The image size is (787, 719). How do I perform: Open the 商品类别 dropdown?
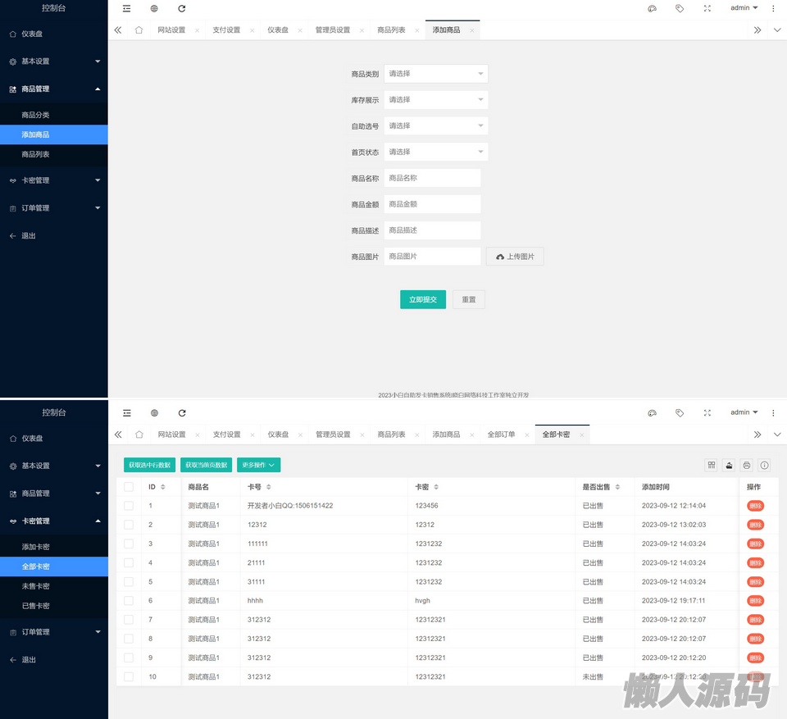435,74
